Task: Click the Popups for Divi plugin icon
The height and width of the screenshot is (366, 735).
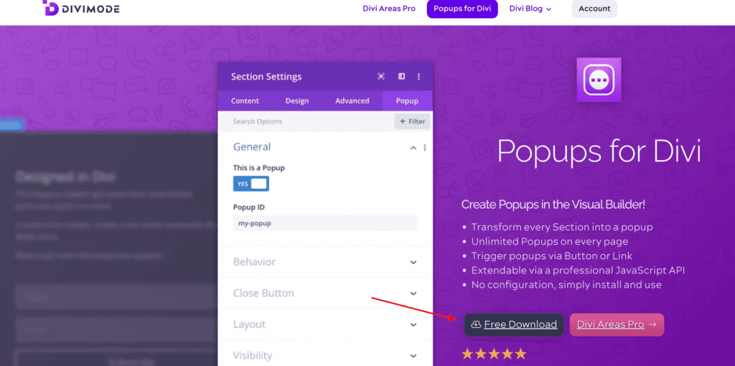Action: (599, 80)
